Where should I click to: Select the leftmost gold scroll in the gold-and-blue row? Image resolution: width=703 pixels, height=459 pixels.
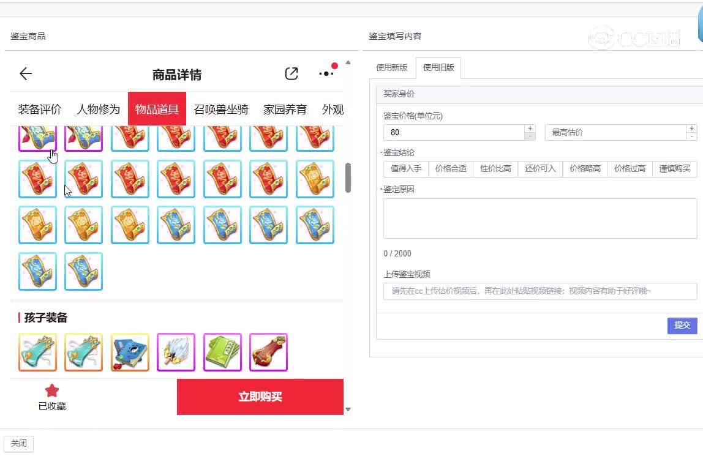coord(38,225)
